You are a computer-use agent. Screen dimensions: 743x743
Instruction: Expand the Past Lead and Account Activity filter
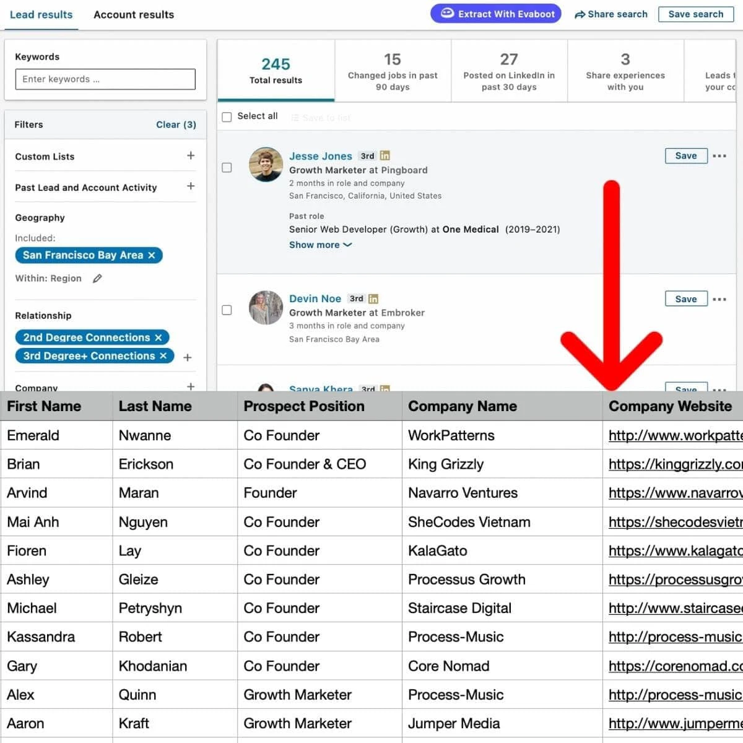(x=191, y=187)
